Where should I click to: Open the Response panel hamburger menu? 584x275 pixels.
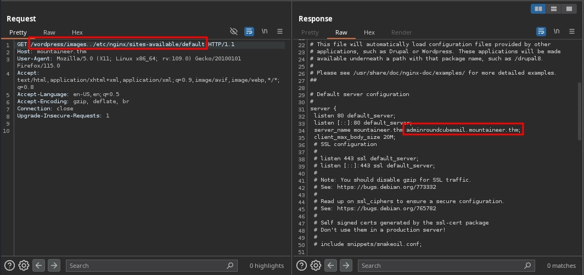click(572, 32)
